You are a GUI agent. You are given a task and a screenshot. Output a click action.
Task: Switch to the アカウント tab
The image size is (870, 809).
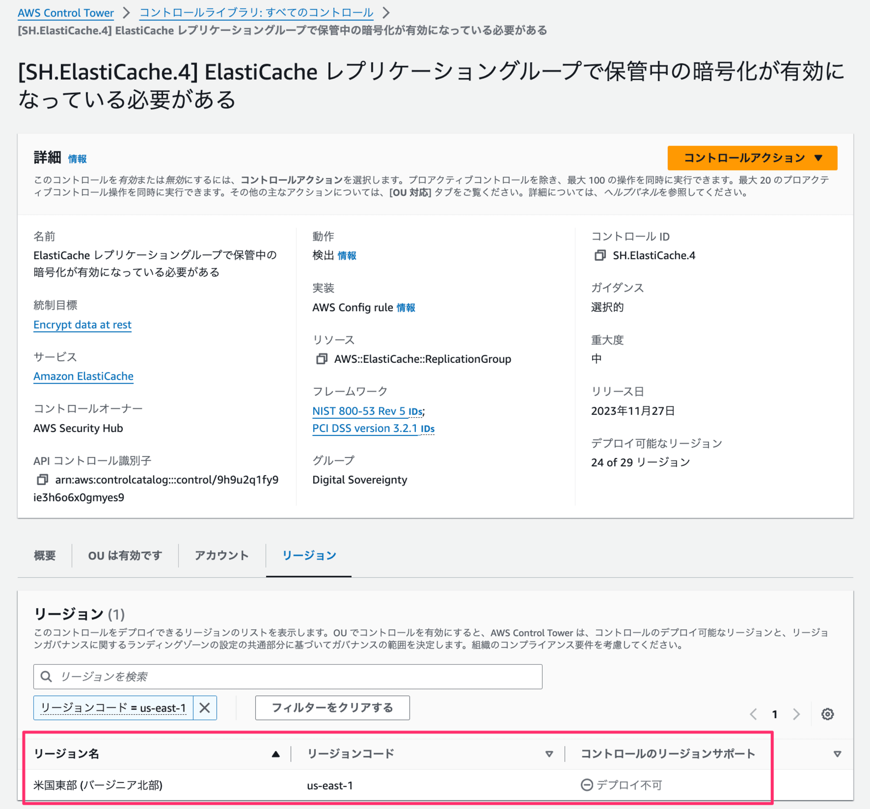tap(221, 555)
